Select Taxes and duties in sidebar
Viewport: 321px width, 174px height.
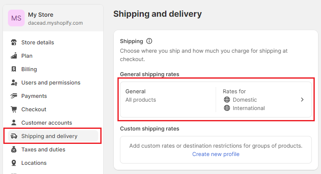point(43,149)
